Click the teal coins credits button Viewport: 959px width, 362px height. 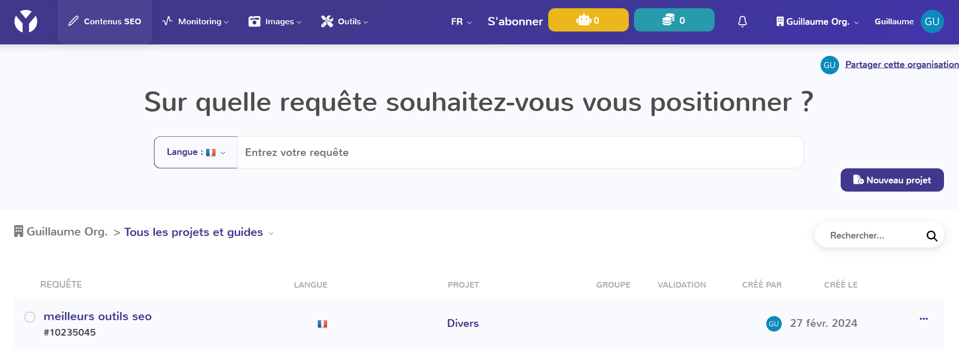pyautogui.click(x=674, y=20)
